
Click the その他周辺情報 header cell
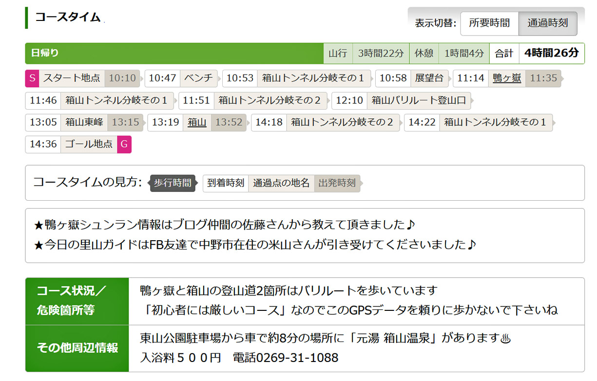77,348
